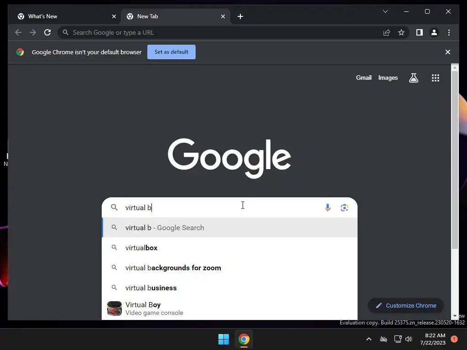Click Set as default button
467x350 pixels.
[171, 52]
